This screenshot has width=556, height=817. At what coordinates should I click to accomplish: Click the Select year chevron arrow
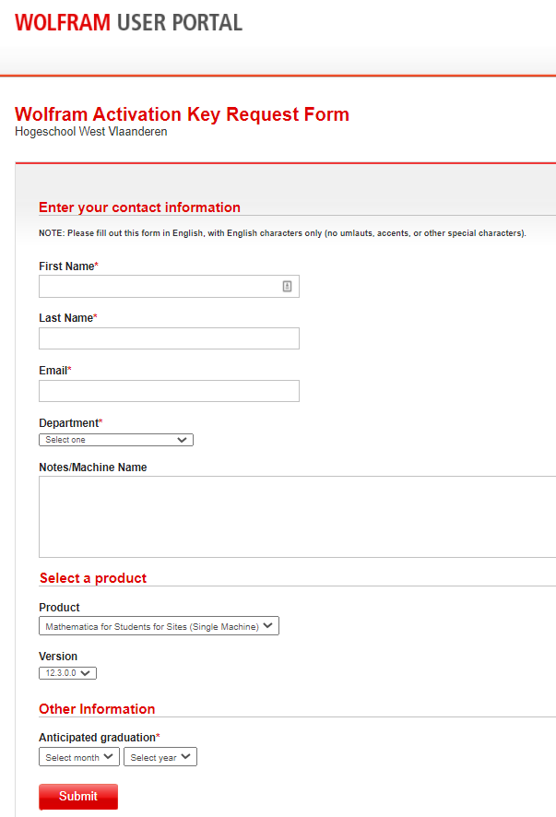point(186,756)
